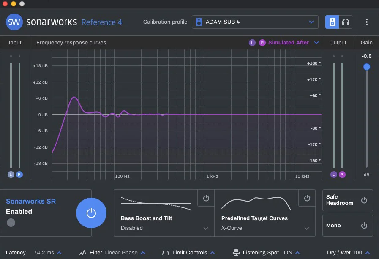Click the Filter waveform icon

click(83, 253)
